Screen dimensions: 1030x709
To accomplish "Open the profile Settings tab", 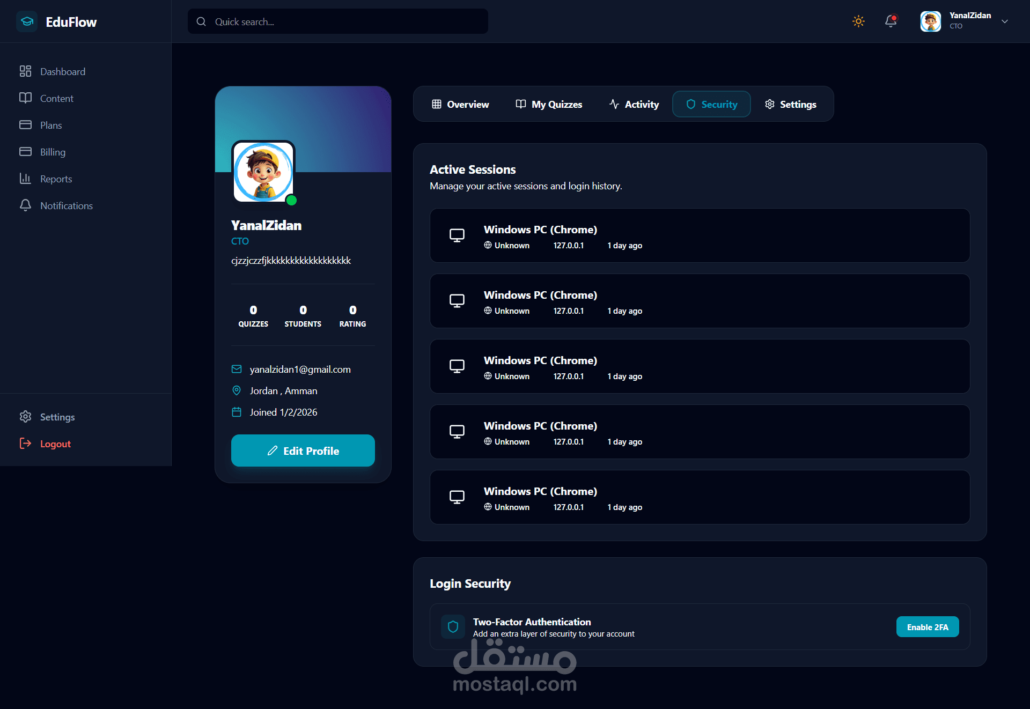I will [x=791, y=104].
